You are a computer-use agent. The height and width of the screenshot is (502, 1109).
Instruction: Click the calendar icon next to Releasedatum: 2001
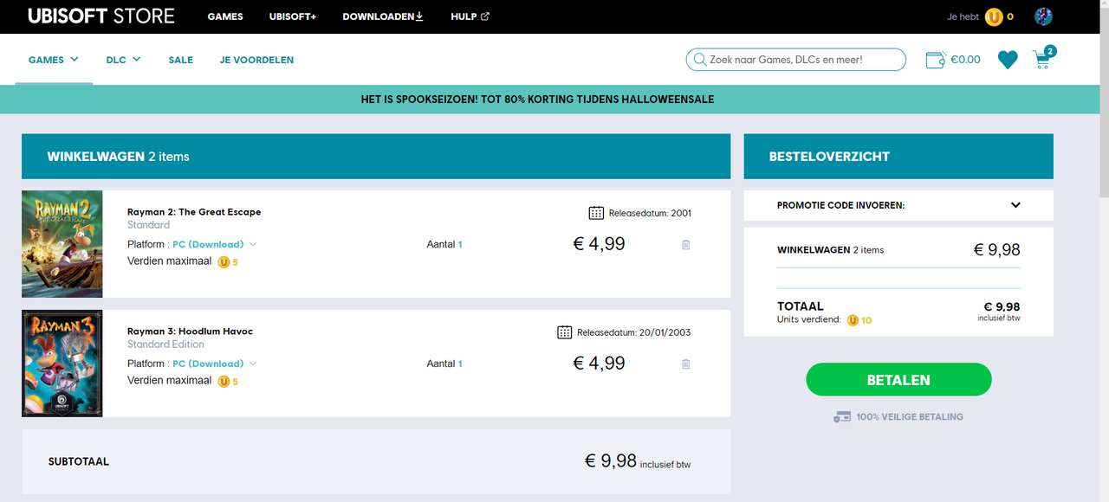click(x=596, y=213)
